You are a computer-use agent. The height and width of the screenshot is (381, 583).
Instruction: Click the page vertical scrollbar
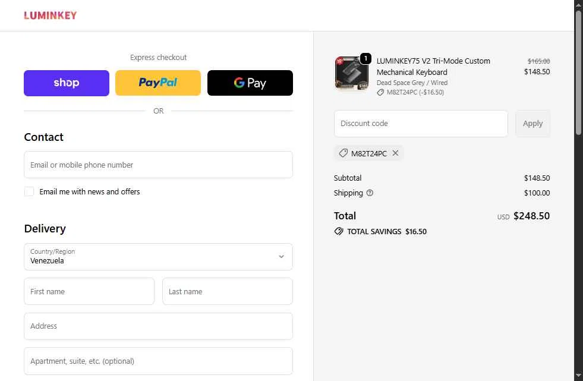click(578, 73)
